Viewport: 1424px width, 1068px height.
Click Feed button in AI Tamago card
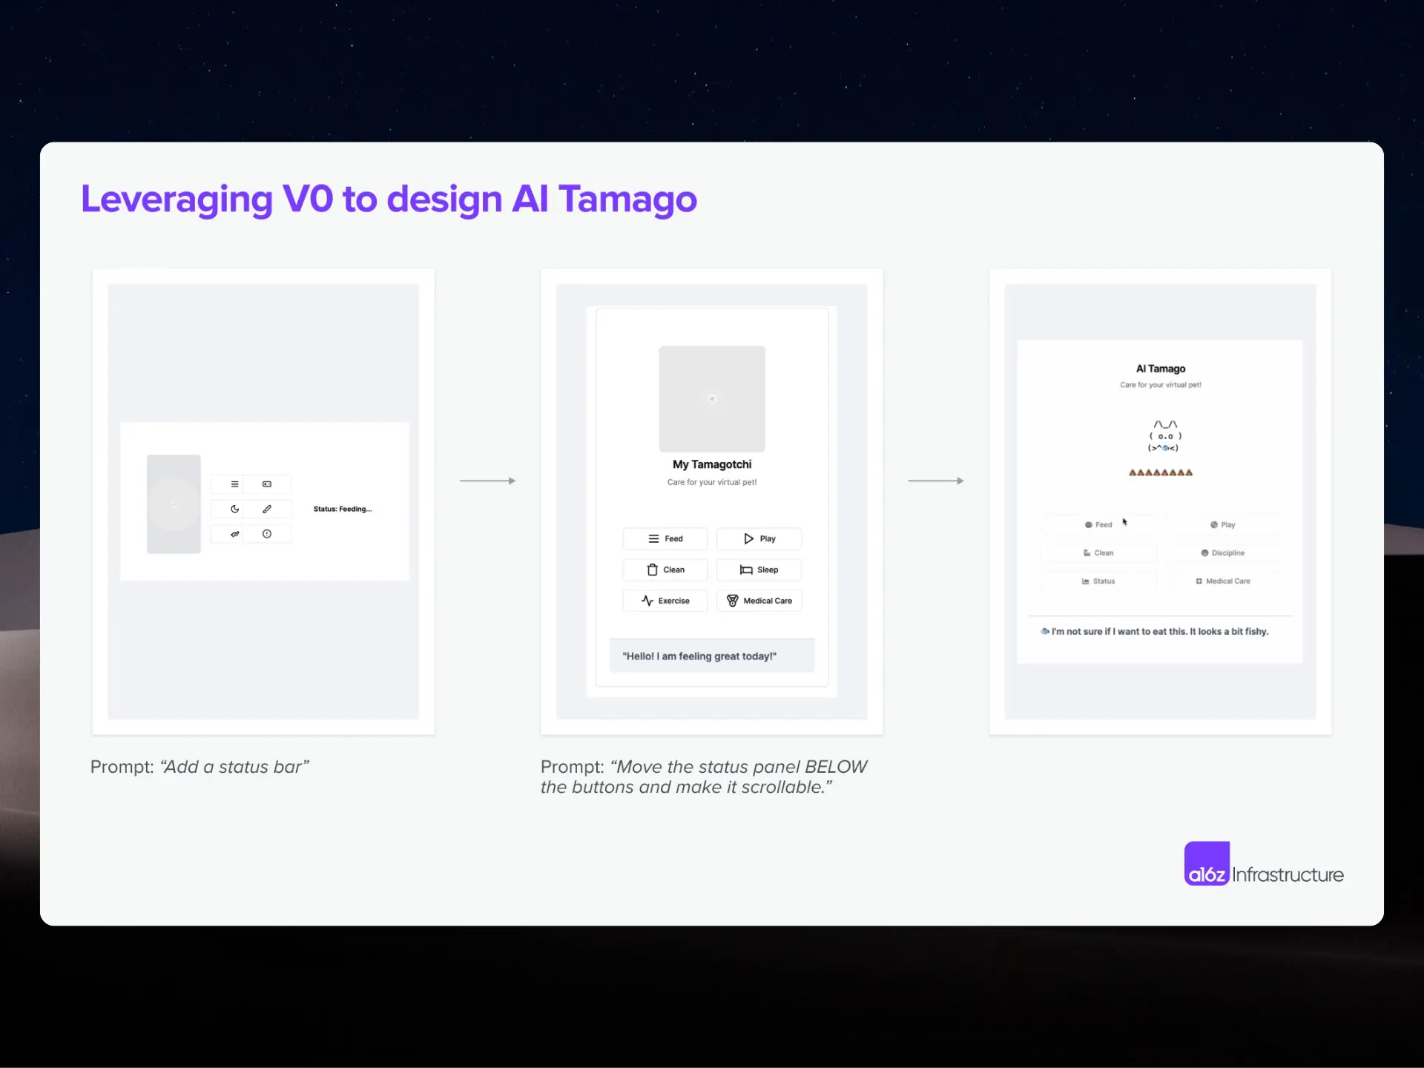point(1098,524)
